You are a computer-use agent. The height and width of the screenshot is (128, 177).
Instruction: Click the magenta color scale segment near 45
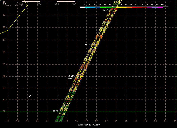coord(160,7)
